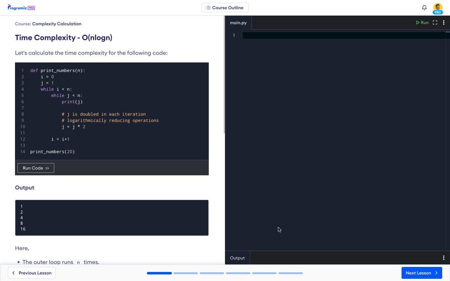Select the main.py tab
The image size is (450, 281).
[x=238, y=23]
